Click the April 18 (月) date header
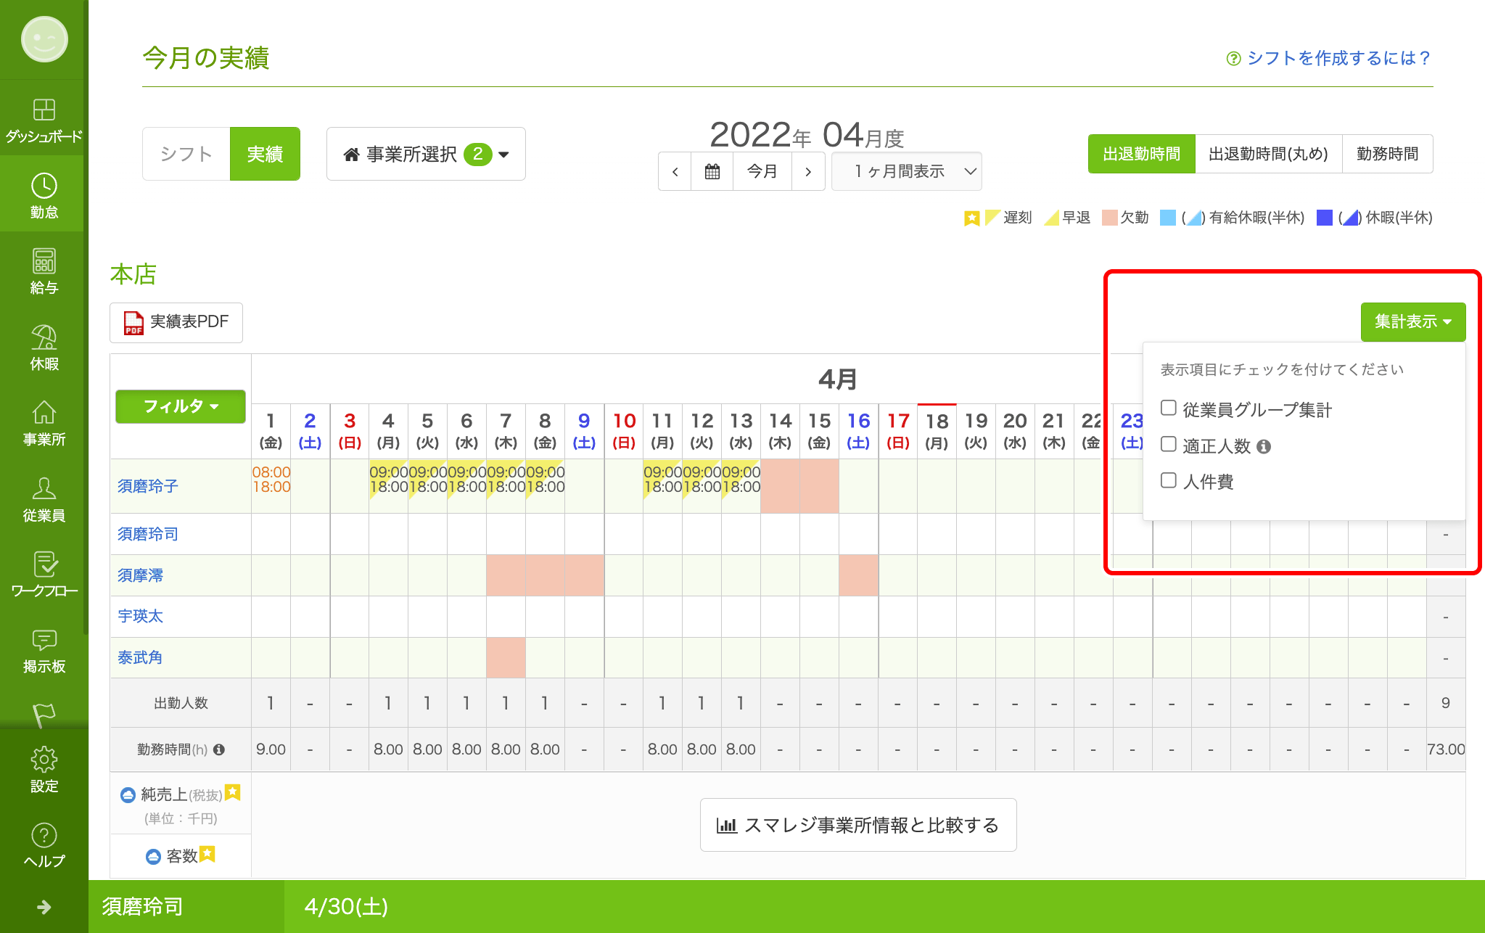 click(x=937, y=431)
